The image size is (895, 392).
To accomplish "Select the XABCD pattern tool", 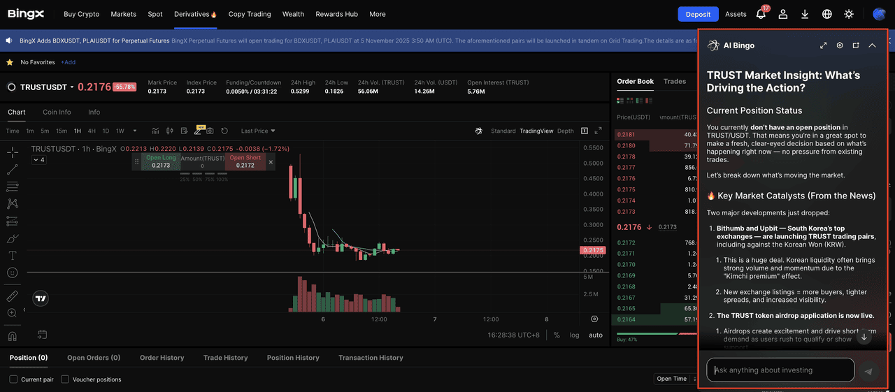I will (x=13, y=204).
